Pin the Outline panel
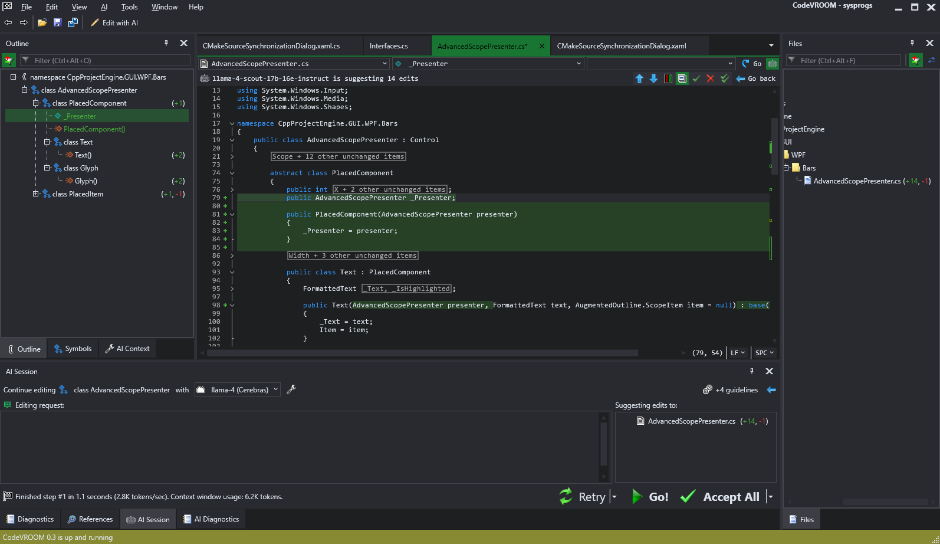This screenshot has width=940, height=544. pos(166,43)
